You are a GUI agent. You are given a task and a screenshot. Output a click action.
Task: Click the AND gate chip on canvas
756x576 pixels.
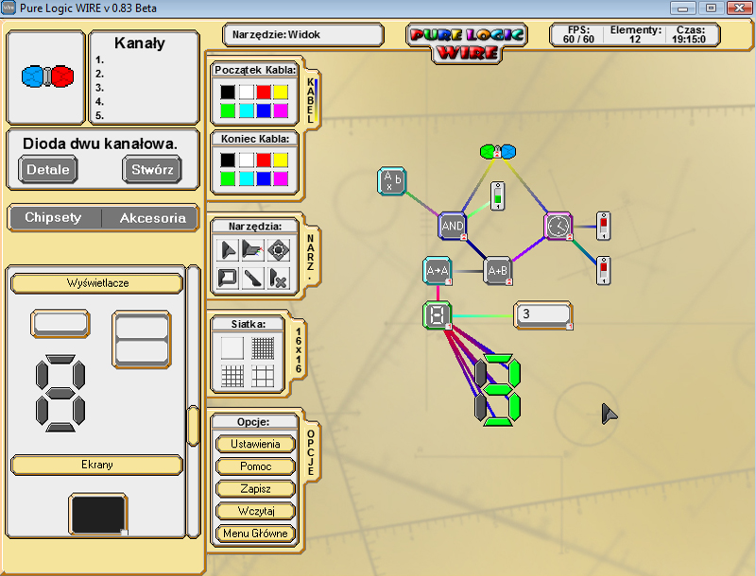453,226
